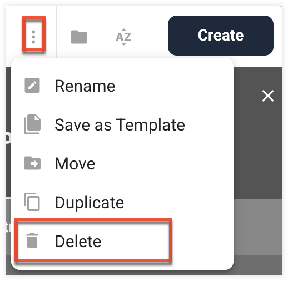Click the folder-arrow icon beside Move
The image size is (288, 281).
tap(32, 163)
